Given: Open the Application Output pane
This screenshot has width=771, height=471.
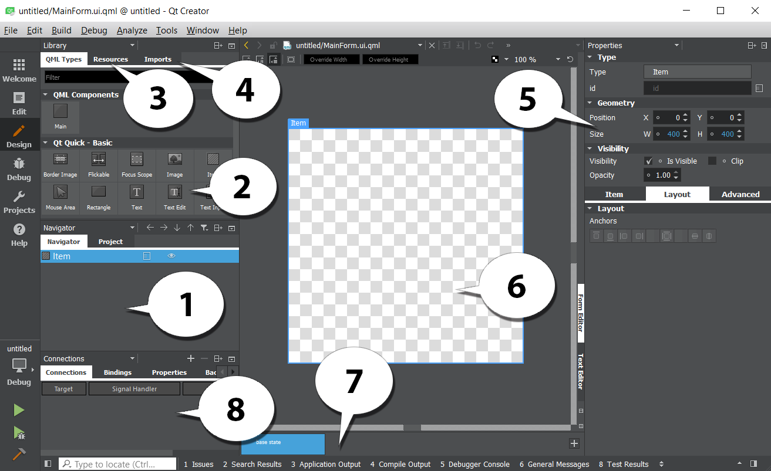Looking at the screenshot, I should pos(326,464).
